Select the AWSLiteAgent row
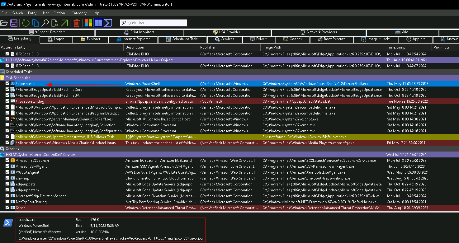The height and width of the screenshot is (243, 459). 230,172
